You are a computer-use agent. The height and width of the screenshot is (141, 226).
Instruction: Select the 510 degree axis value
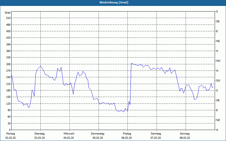pos(8,18)
